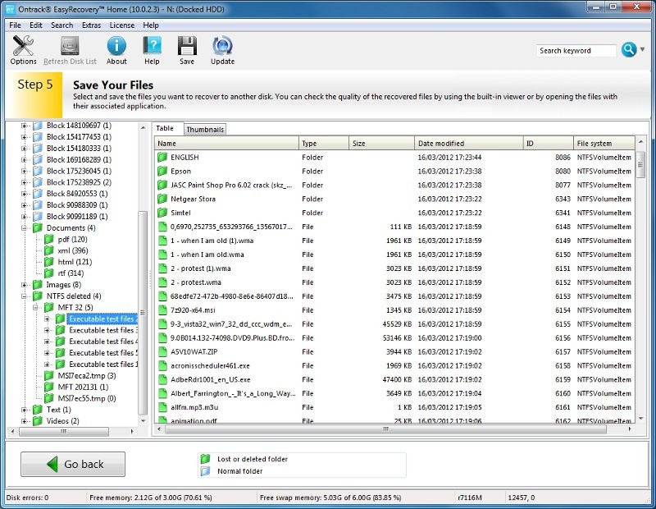Expand the Text (1) tree node
Image resolution: width=656 pixels, height=509 pixels.
coord(25,410)
